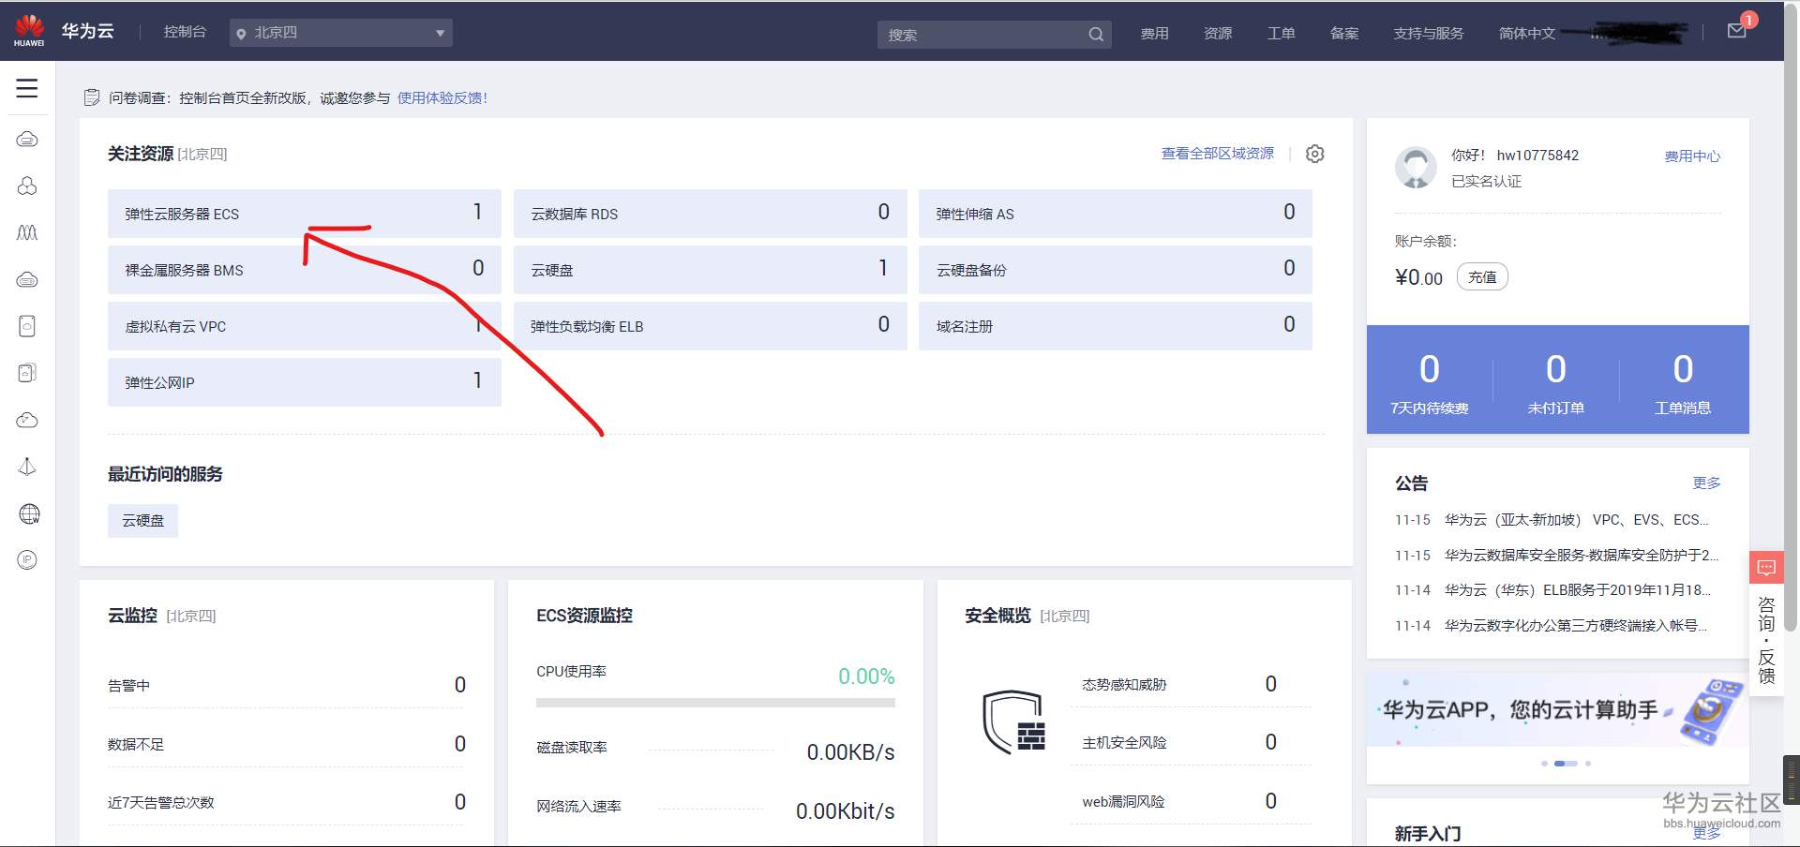Open the 简体中文 language menu
Image resolution: width=1800 pixels, height=847 pixels.
point(1526,34)
